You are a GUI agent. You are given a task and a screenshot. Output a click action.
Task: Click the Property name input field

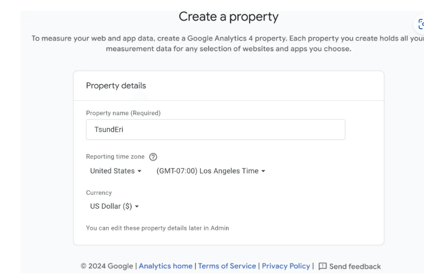pos(215,130)
